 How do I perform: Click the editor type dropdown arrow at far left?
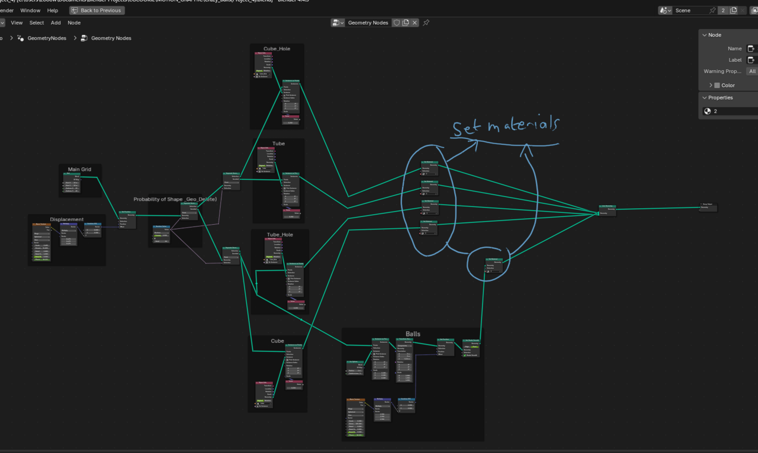[2, 22]
